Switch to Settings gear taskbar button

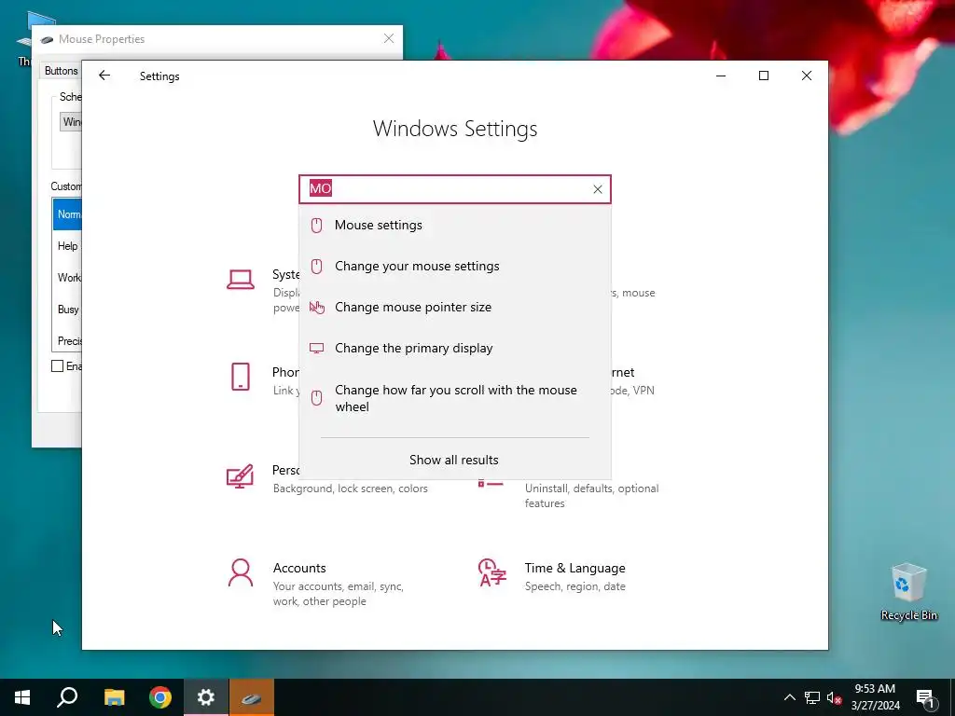[206, 697]
